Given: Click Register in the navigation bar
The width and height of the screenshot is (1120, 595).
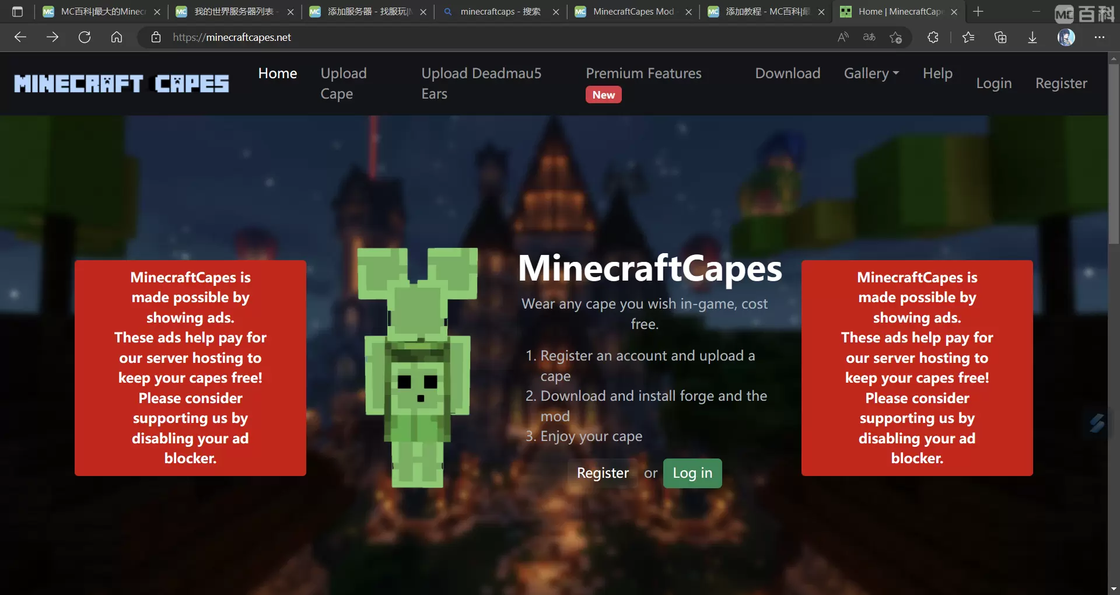Looking at the screenshot, I should 1061,83.
